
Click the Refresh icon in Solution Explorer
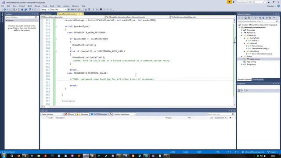click(x=263, y=18)
